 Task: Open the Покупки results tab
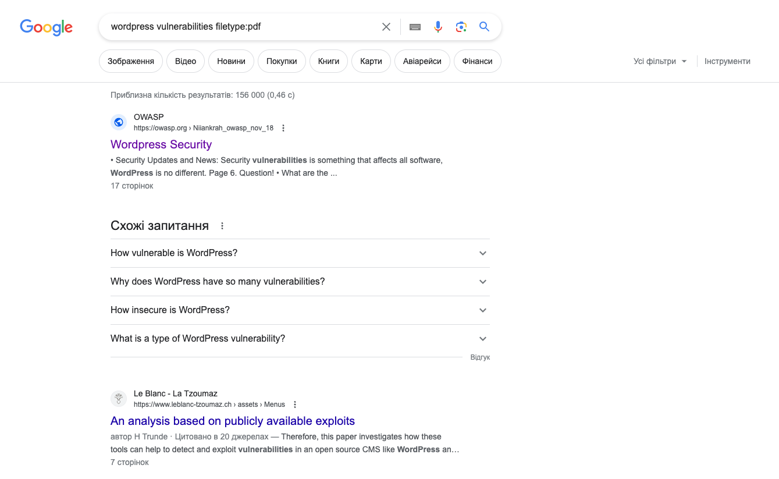(x=282, y=61)
